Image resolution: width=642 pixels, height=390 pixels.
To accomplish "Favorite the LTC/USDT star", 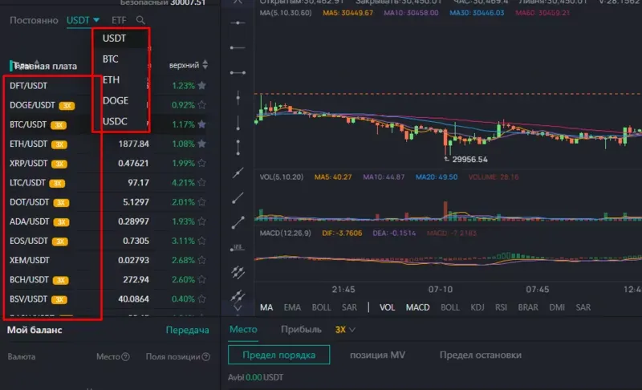I will coord(202,182).
